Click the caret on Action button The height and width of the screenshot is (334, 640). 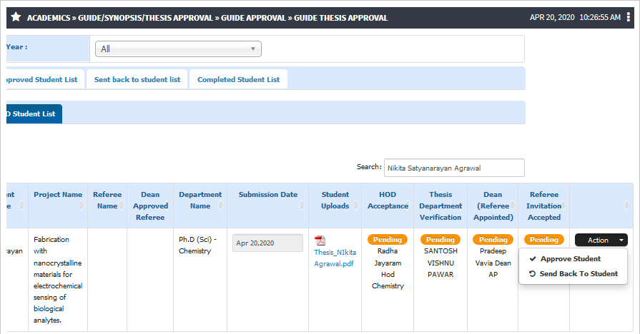pos(621,241)
